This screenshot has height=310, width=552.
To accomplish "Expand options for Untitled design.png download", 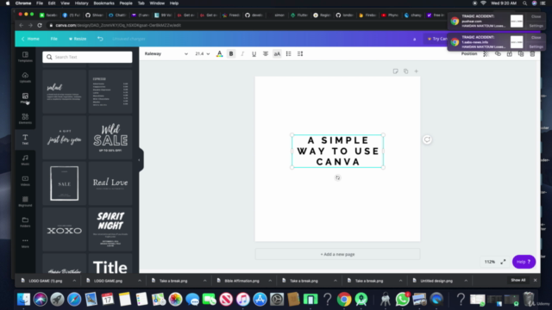I will 466,281.
